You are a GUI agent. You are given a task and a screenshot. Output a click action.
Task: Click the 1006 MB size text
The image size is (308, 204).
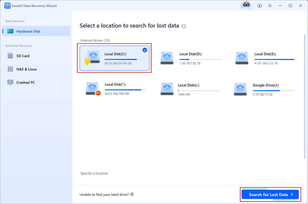click(x=184, y=94)
